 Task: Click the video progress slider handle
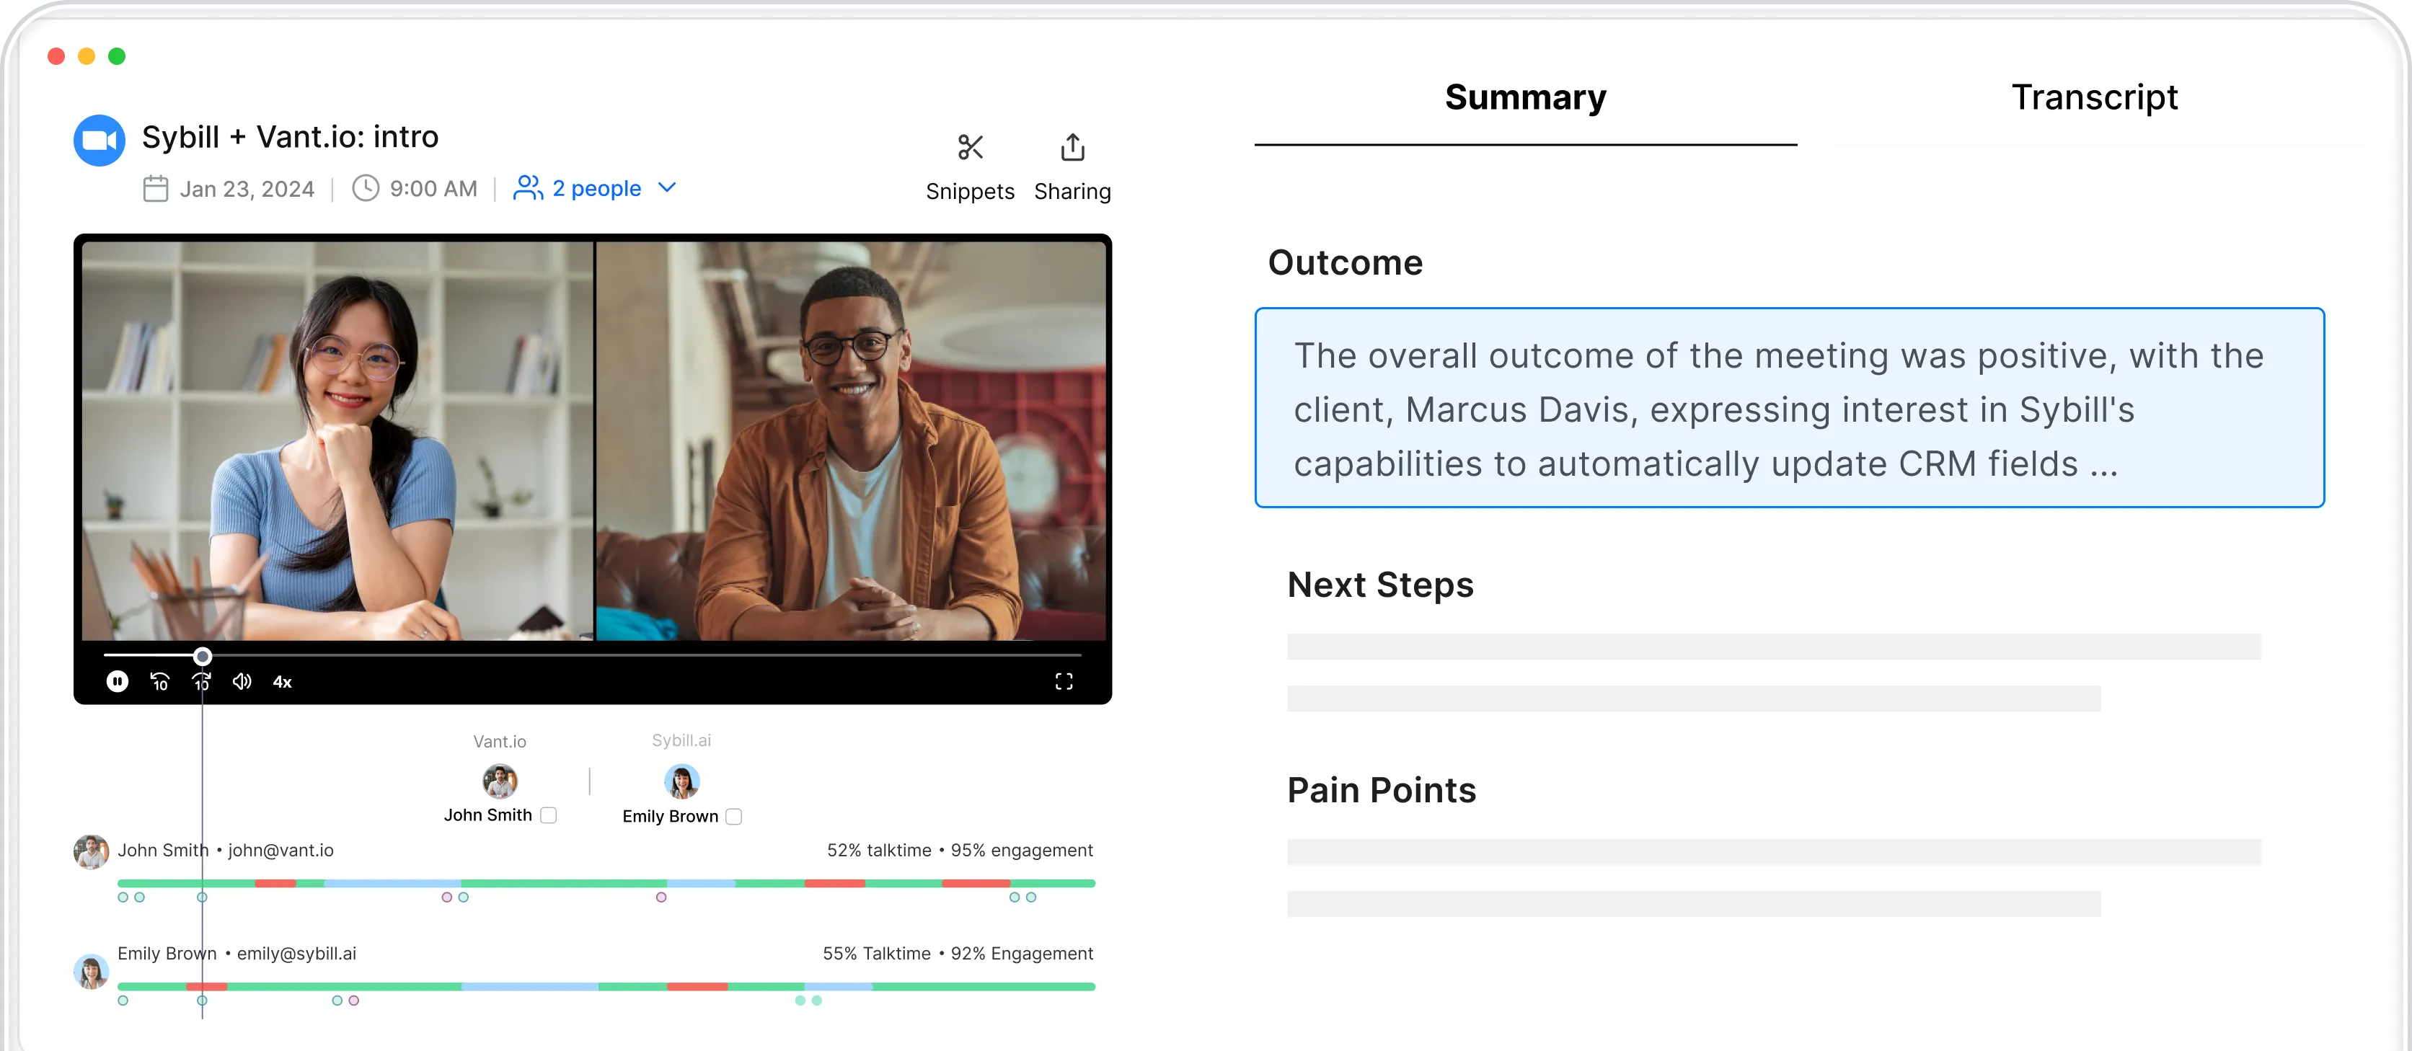202,656
